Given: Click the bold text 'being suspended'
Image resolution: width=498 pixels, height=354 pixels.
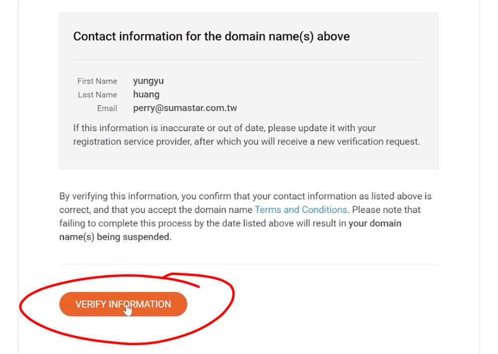Looking at the screenshot, I should 134,237.
